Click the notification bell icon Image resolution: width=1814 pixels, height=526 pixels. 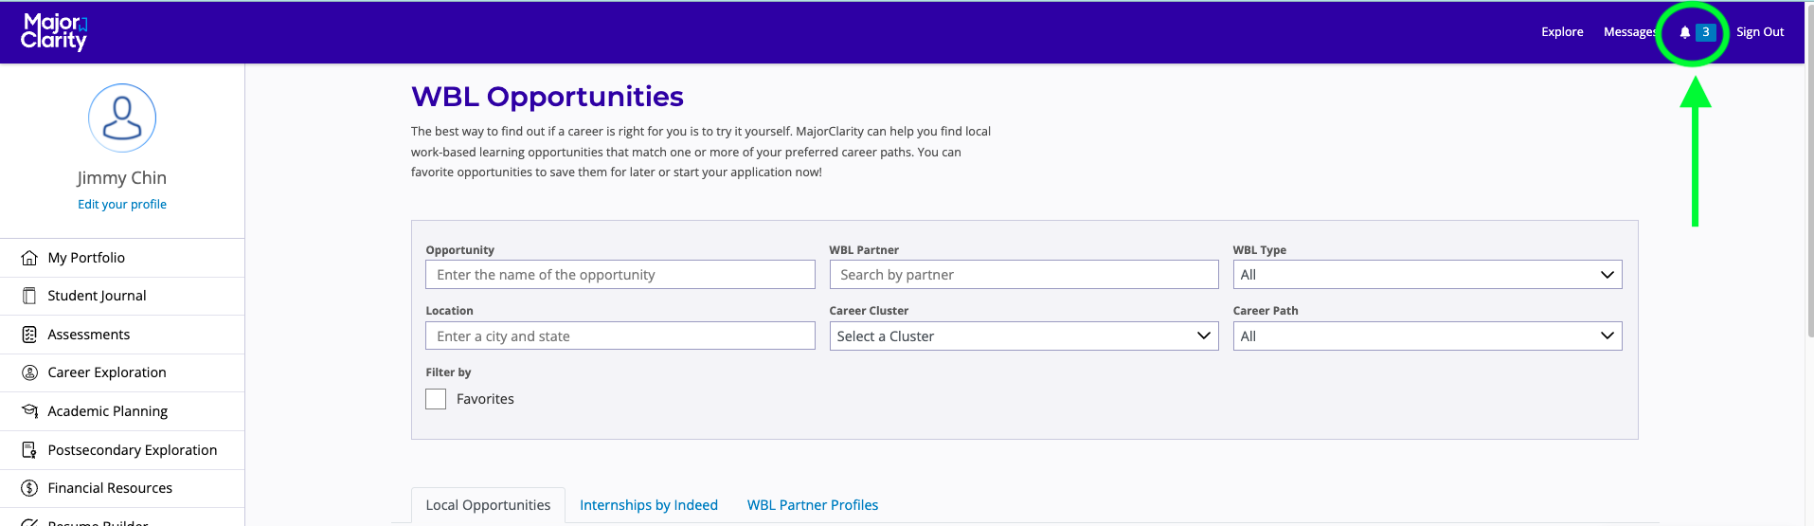coord(1685,32)
